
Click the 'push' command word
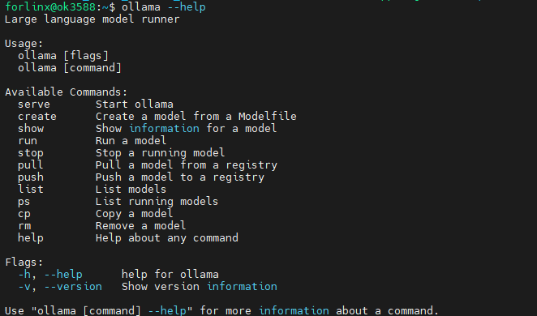pyautogui.click(x=31, y=177)
